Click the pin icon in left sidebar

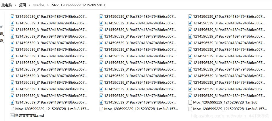[1, 27]
